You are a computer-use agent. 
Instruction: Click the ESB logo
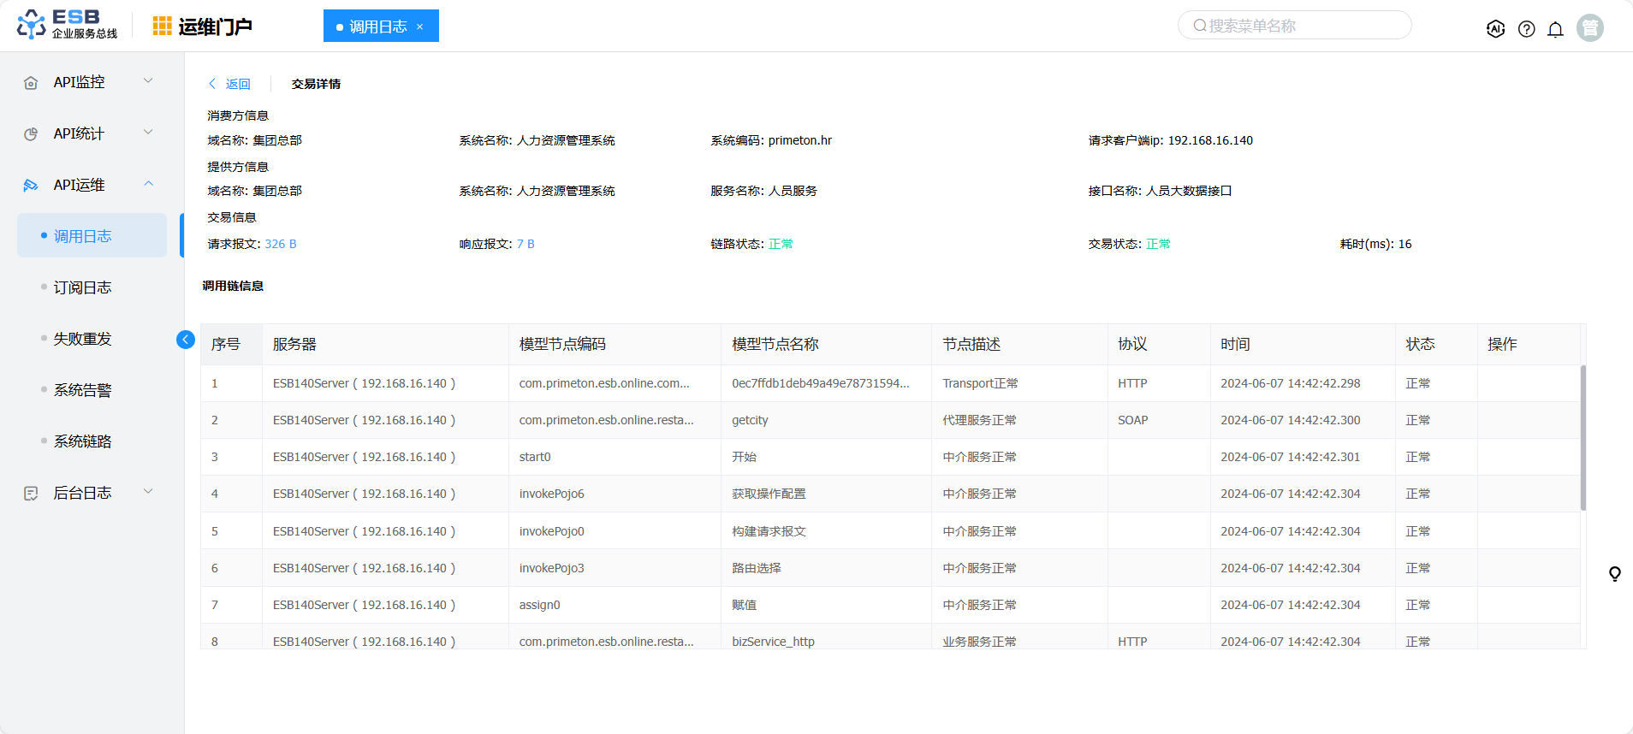tap(67, 25)
